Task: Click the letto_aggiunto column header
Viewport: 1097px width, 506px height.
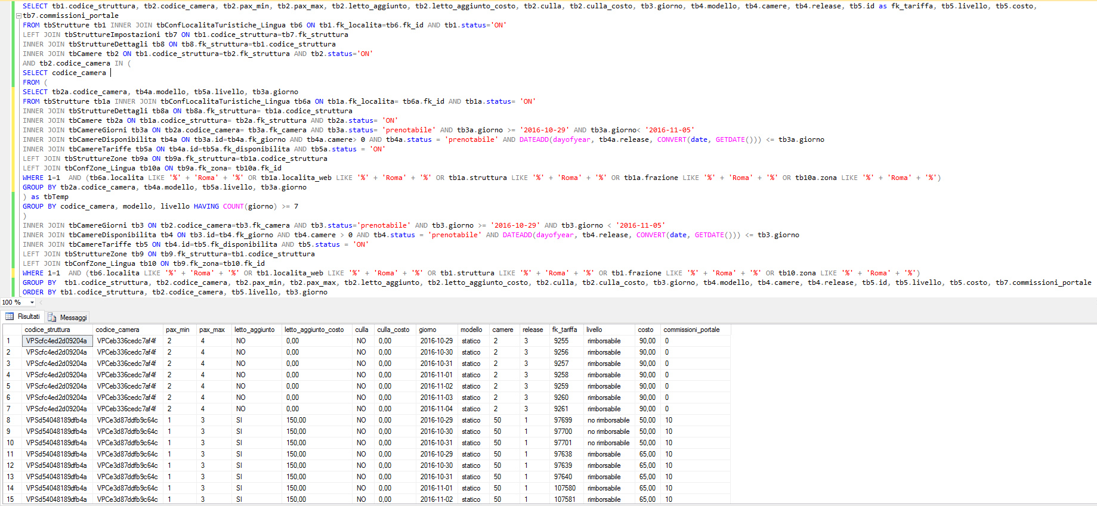Action: pos(257,330)
